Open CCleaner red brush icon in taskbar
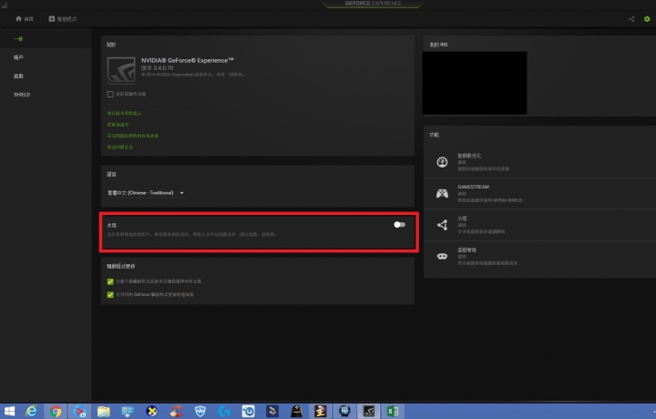This screenshot has height=419, width=656. tap(176, 412)
